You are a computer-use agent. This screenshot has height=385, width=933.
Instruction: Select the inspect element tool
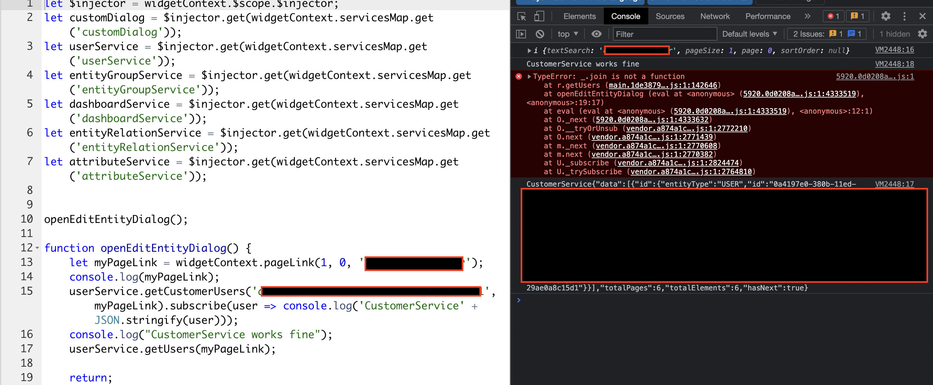(x=522, y=16)
